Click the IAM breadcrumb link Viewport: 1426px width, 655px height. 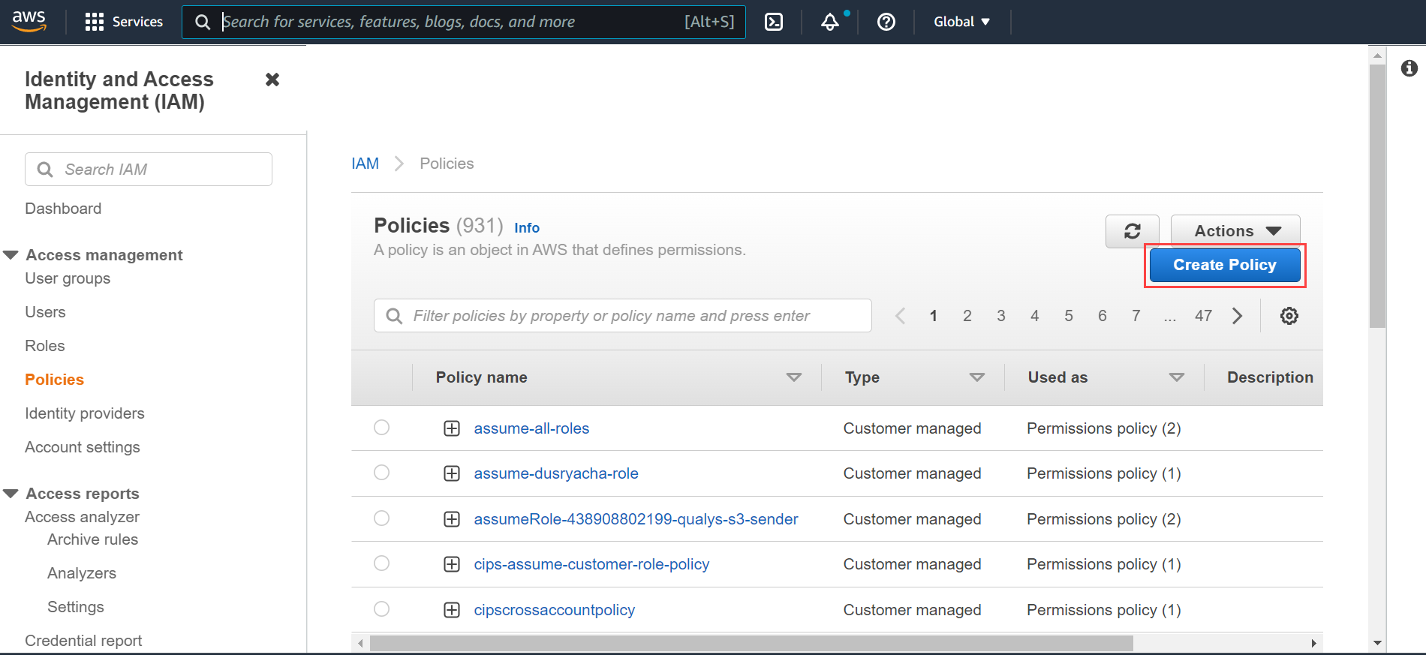[x=365, y=164]
